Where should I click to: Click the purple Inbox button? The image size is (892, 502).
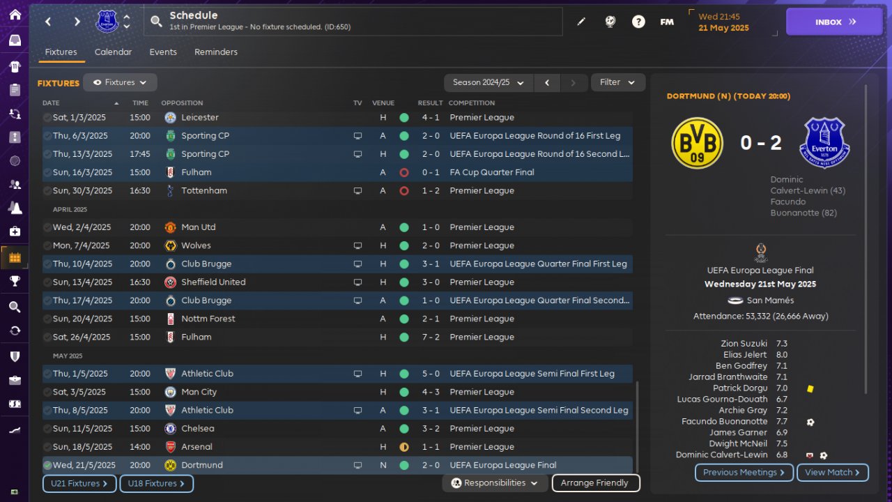[x=835, y=22]
